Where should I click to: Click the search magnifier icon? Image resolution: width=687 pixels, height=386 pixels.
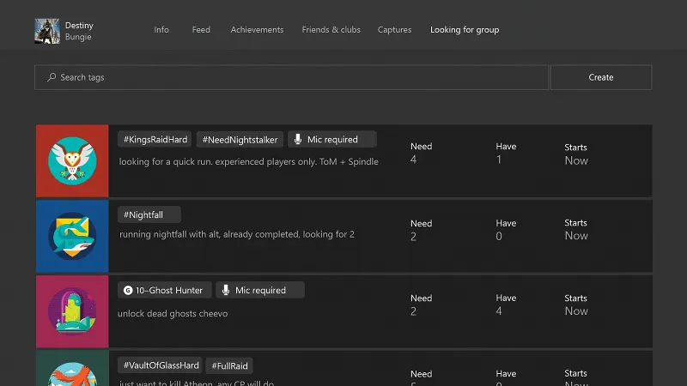coord(51,77)
